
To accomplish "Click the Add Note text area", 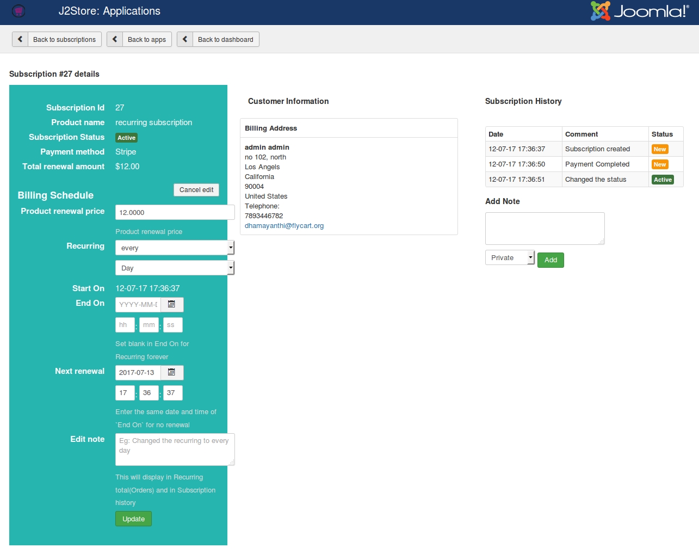I will click(545, 229).
